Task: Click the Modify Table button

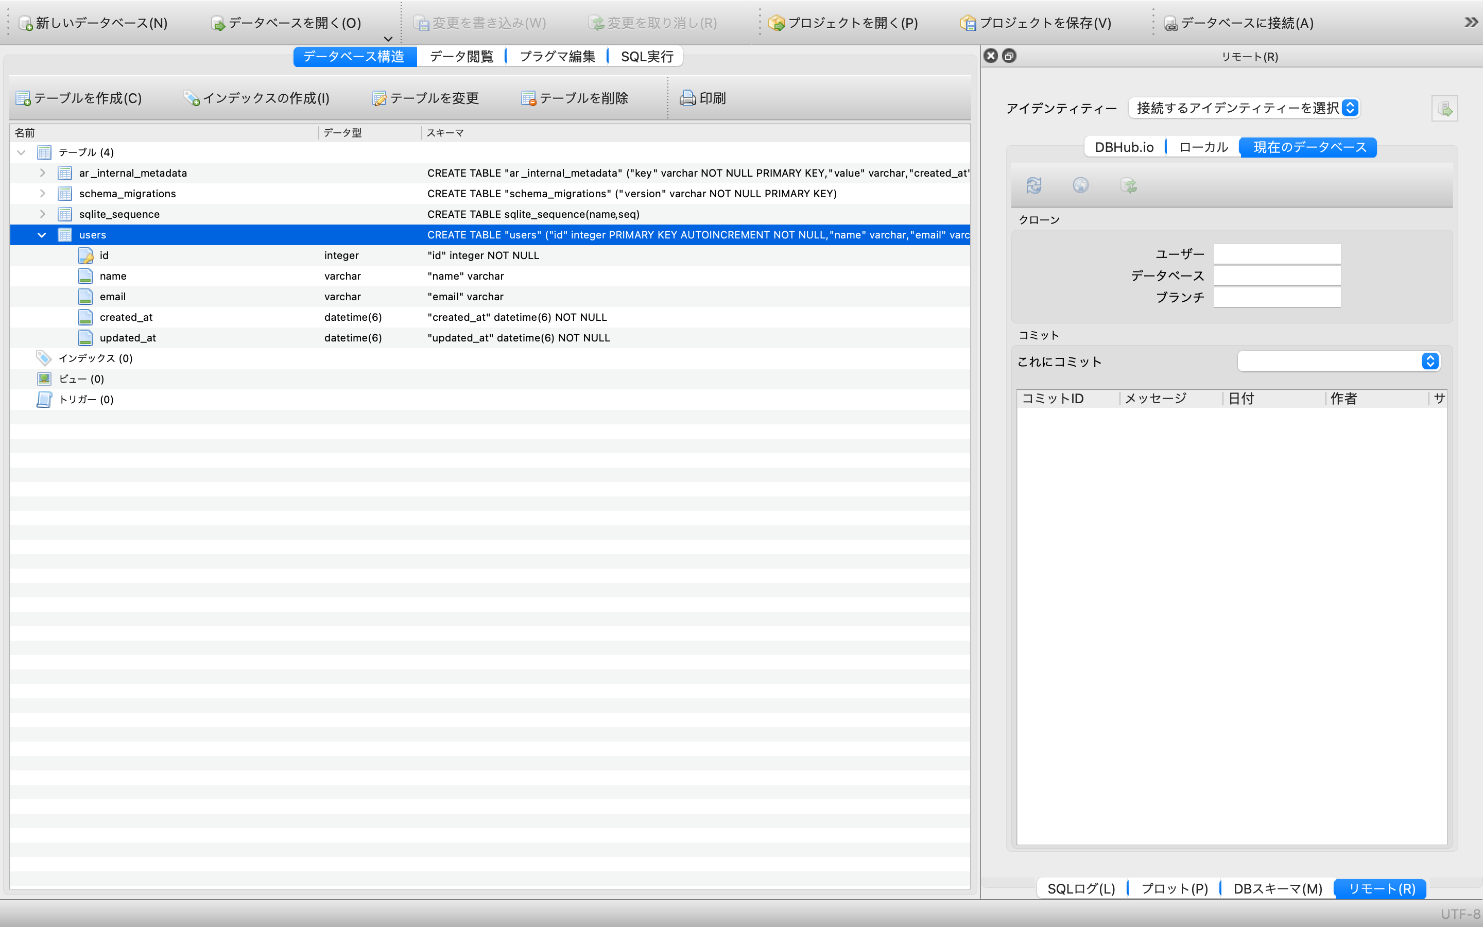Action: pyautogui.click(x=426, y=98)
